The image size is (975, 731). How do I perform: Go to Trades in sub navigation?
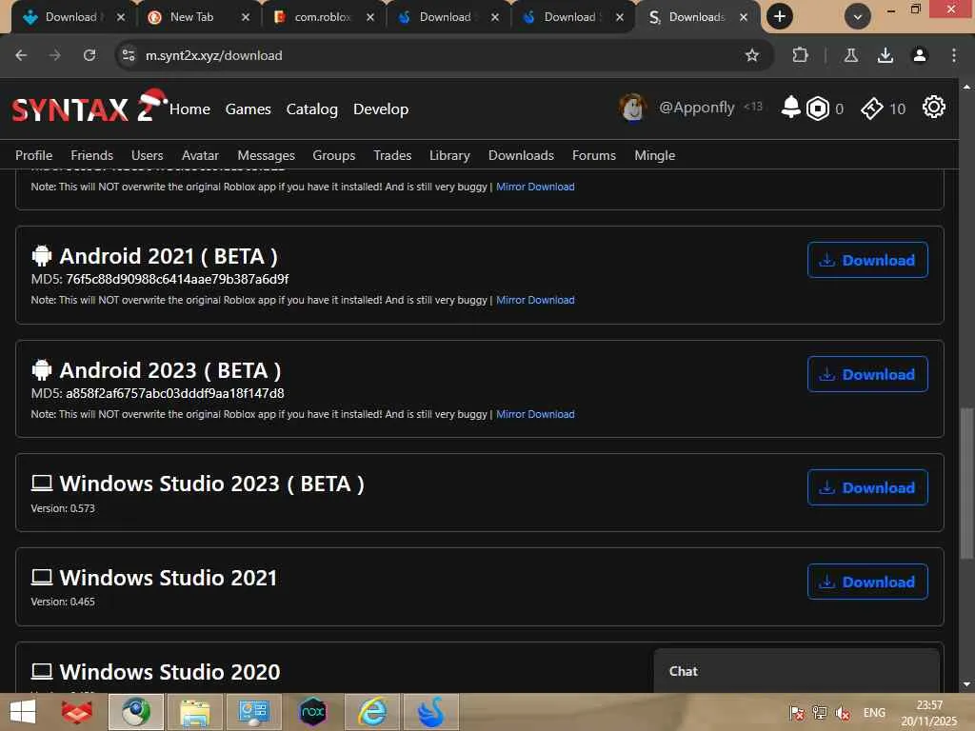coord(392,155)
